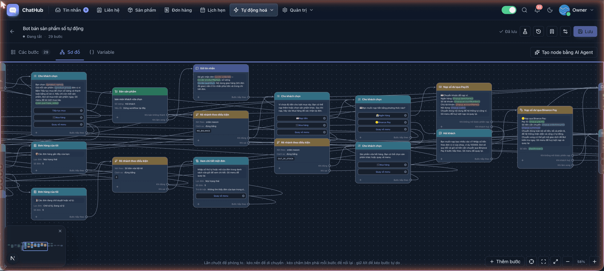Click Quay về menu in Xem chi tiết một đơn
The image size is (604, 271).
click(x=221, y=196)
